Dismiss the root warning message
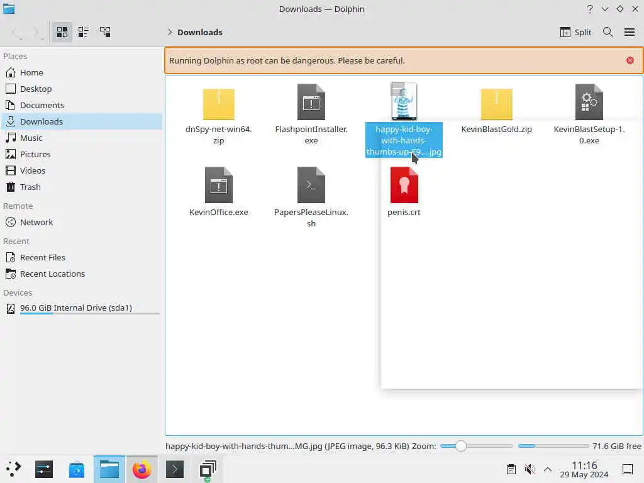The height and width of the screenshot is (483, 644). click(630, 60)
